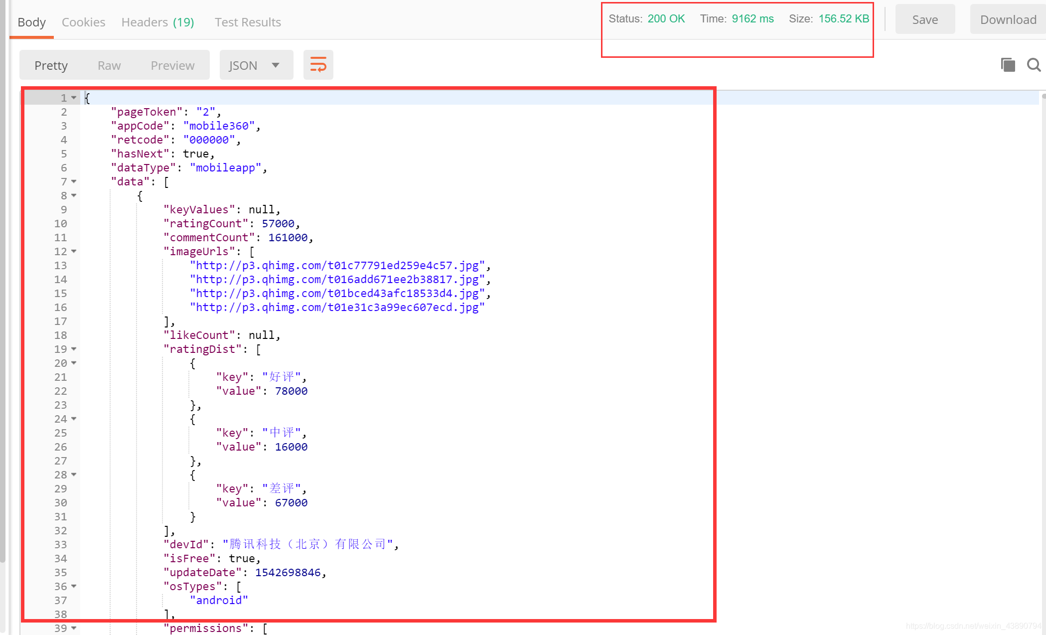Open image link t01bced43afc18533d4.jpg
1046x635 pixels.
pos(337,293)
